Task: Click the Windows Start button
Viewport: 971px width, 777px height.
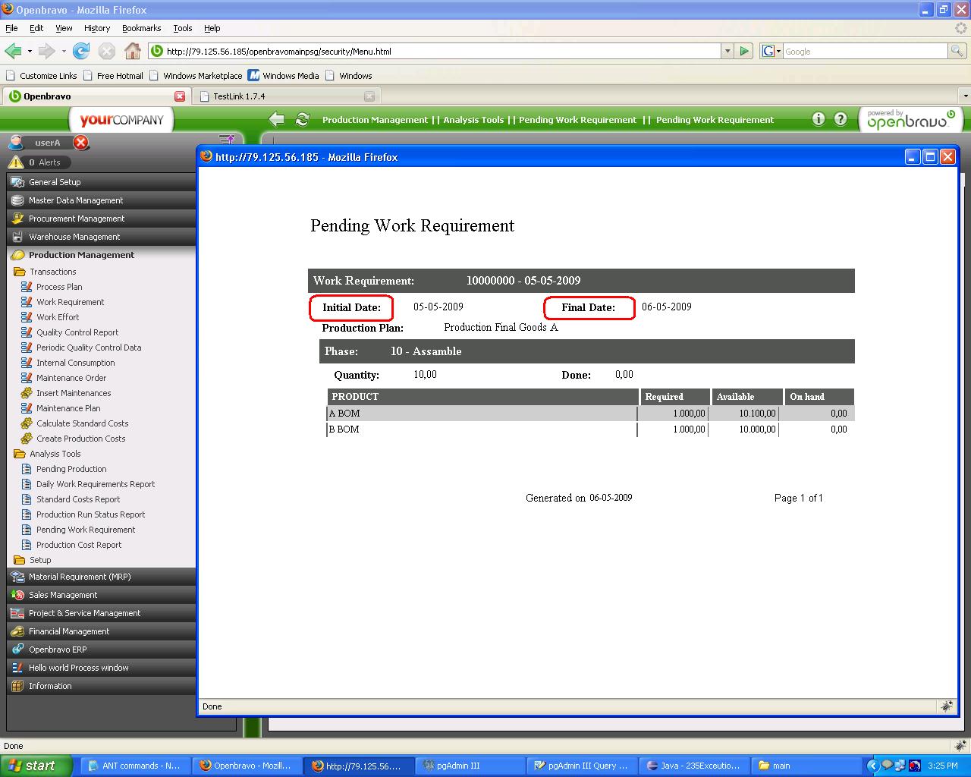Action: coord(36,766)
